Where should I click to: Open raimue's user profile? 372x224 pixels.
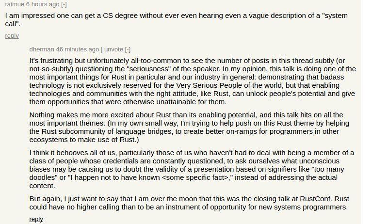(x=15, y=4)
